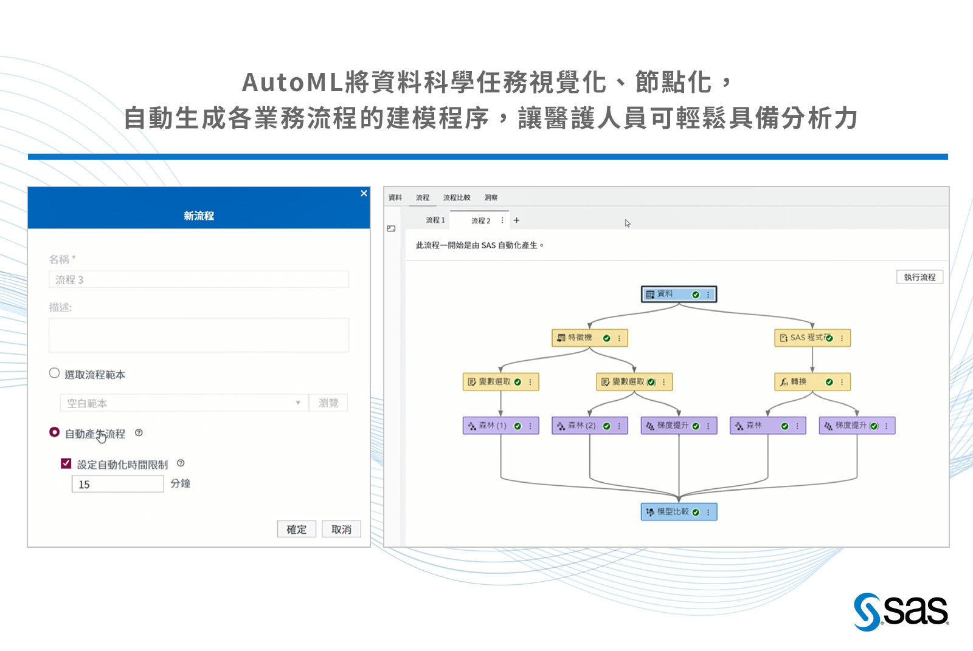Screen dimensions: 973x651
Task: Select the 自動產生流程 radio button
Action: click(54, 433)
